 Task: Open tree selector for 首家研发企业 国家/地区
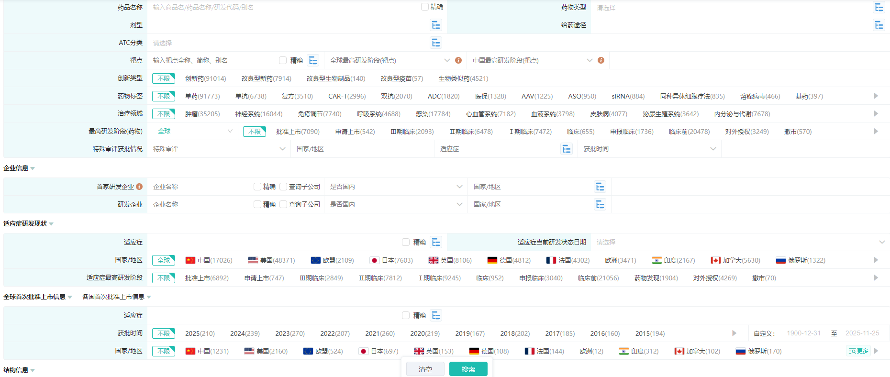point(600,187)
